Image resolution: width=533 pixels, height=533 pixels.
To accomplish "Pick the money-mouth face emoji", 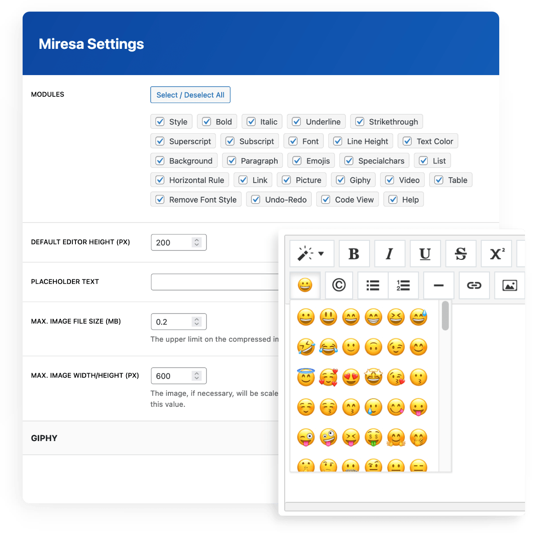I will [x=374, y=438].
